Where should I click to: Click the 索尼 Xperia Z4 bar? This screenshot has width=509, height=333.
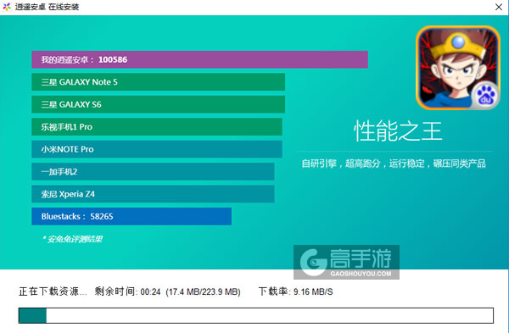point(153,194)
